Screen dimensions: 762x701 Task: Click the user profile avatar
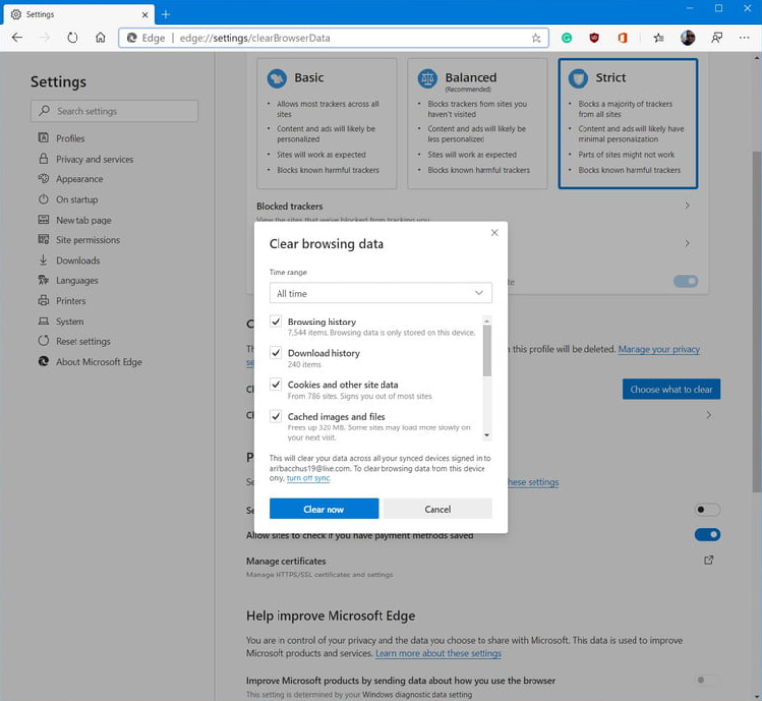687,38
